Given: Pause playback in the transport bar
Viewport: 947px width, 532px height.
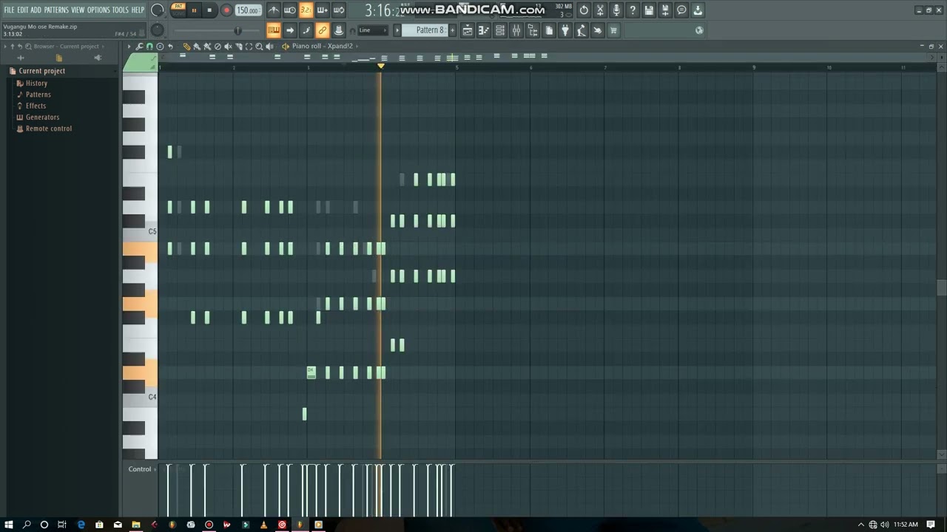Looking at the screenshot, I should (194, 10).
